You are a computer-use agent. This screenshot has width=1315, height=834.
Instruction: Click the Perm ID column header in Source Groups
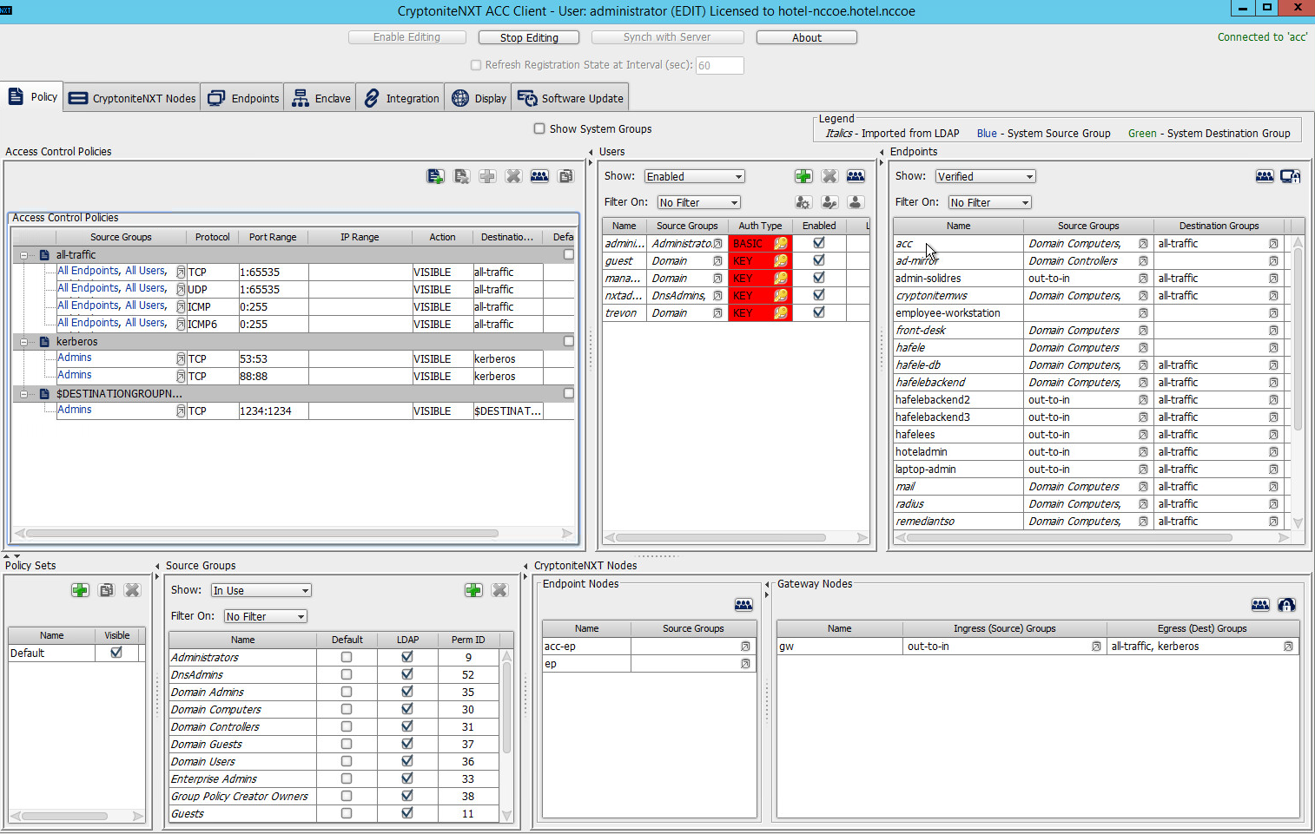468,640
